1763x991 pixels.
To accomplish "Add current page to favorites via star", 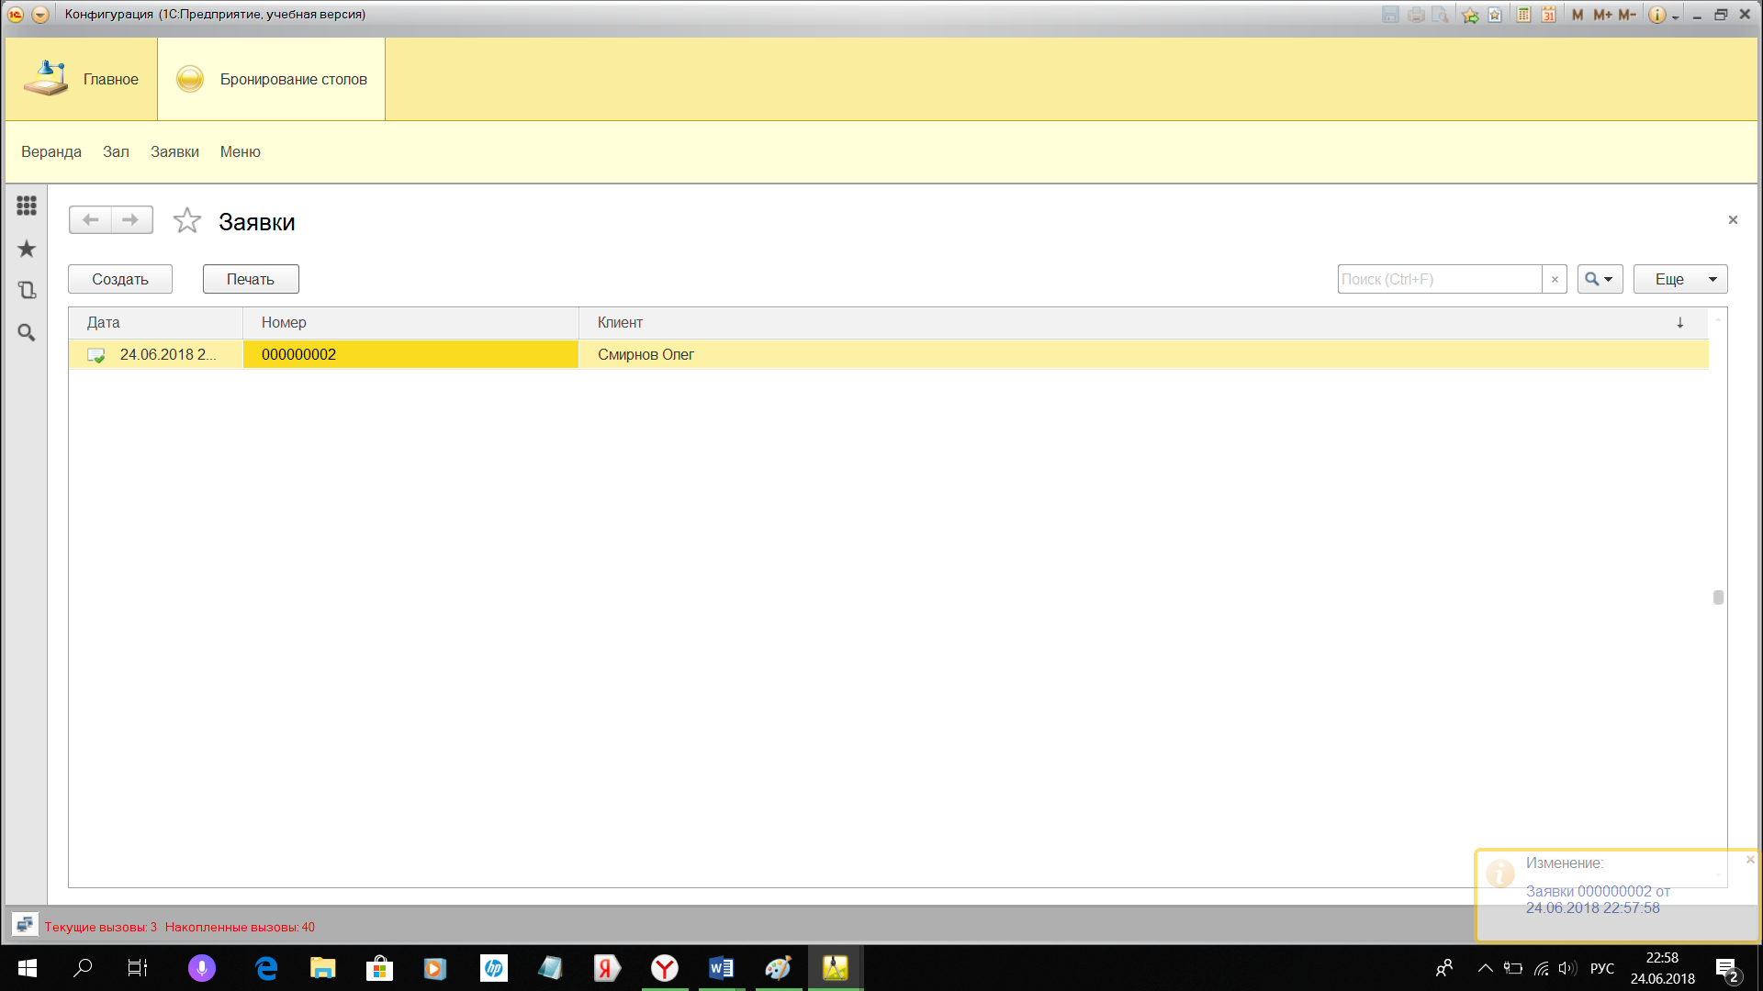I will click(x=187, y=220).
